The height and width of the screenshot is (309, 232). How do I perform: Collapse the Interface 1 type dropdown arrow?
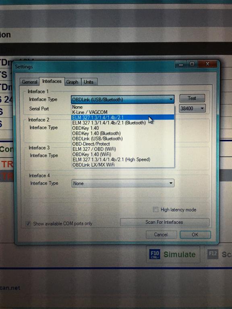point(171,99)
